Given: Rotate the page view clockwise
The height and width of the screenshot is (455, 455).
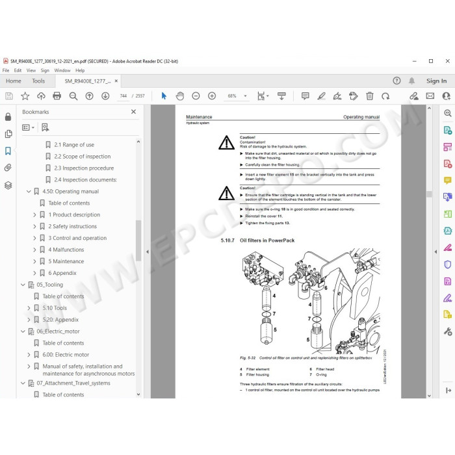Looking at the screenshot, I should pos(385,96).
